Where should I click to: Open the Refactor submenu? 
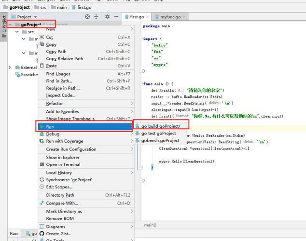86,104
